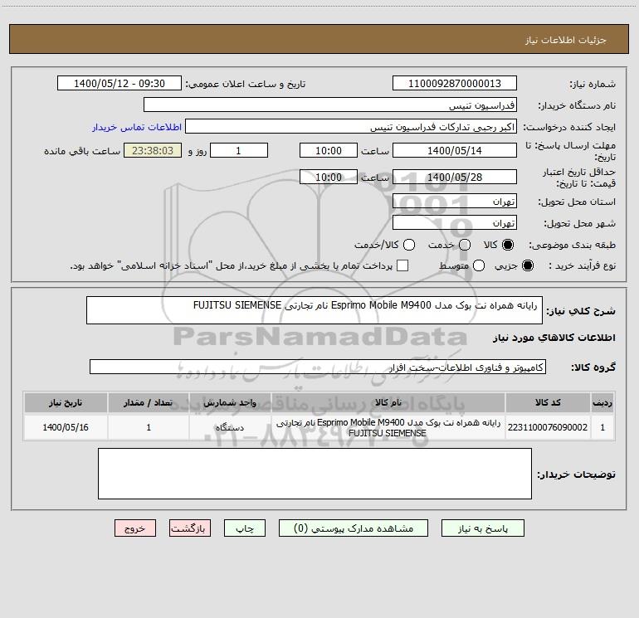The width and height of the screenshot is (639, 618).
Task: Select the جزیی purchase type radio
Action: click(x=527, y=266)
